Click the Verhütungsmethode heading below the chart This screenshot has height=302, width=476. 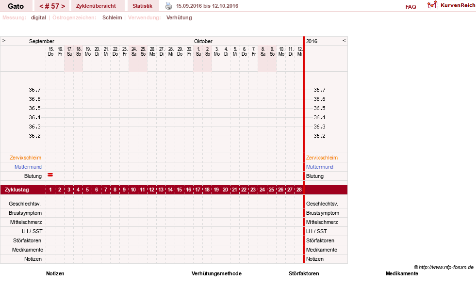click(x=216, y=273)
